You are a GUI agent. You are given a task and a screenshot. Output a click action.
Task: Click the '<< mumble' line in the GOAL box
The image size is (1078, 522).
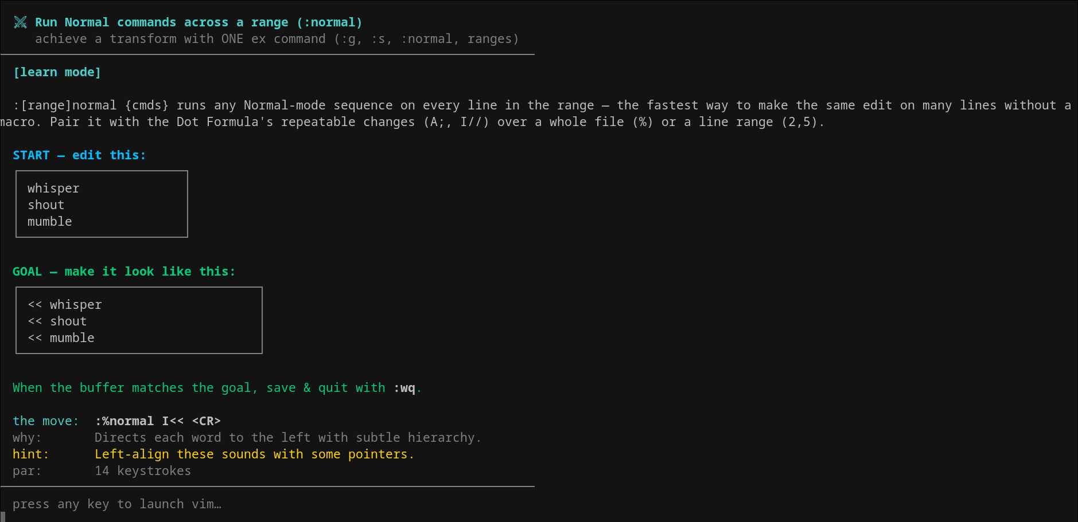61,338
